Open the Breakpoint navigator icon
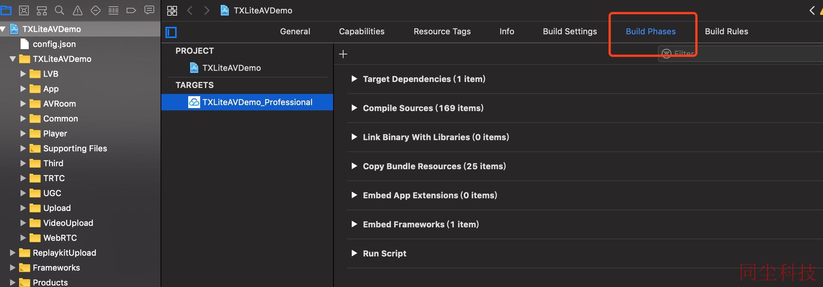The height and width of the screenshot is (287, 823). (x=131, y=10)
